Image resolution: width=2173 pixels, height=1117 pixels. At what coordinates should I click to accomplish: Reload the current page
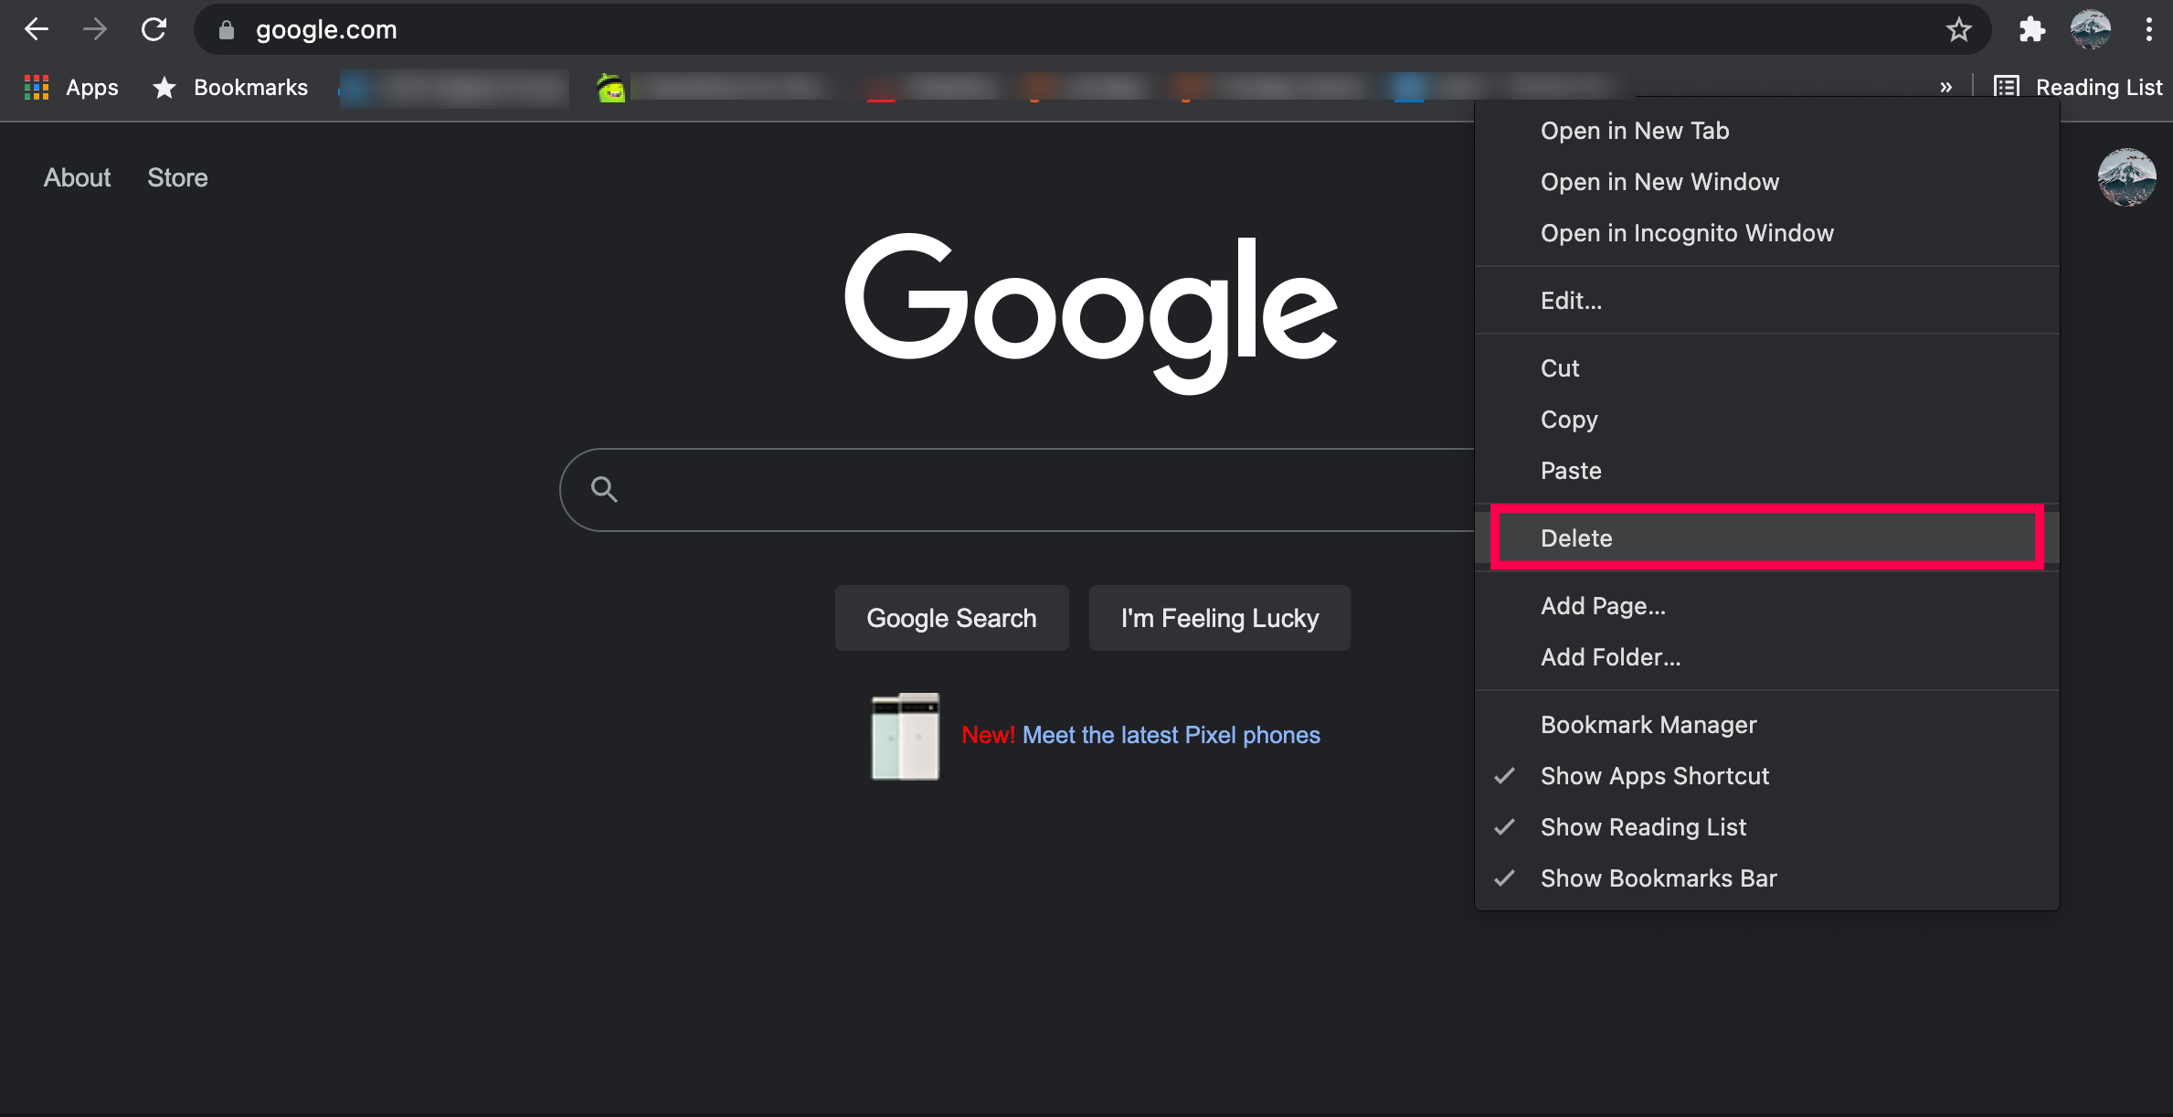click(154, 29)
